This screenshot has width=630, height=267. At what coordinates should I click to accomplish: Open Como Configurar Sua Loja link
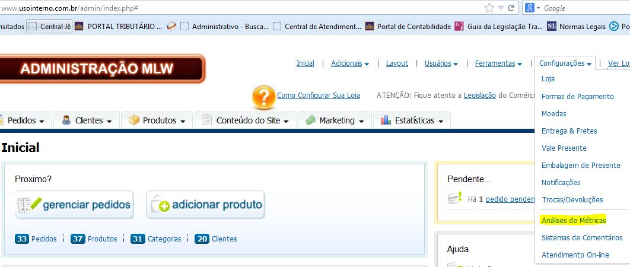coord(319,96)
